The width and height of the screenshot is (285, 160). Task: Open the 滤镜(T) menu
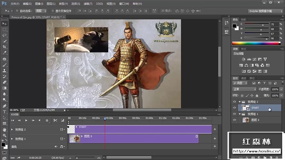coord(88,4)
